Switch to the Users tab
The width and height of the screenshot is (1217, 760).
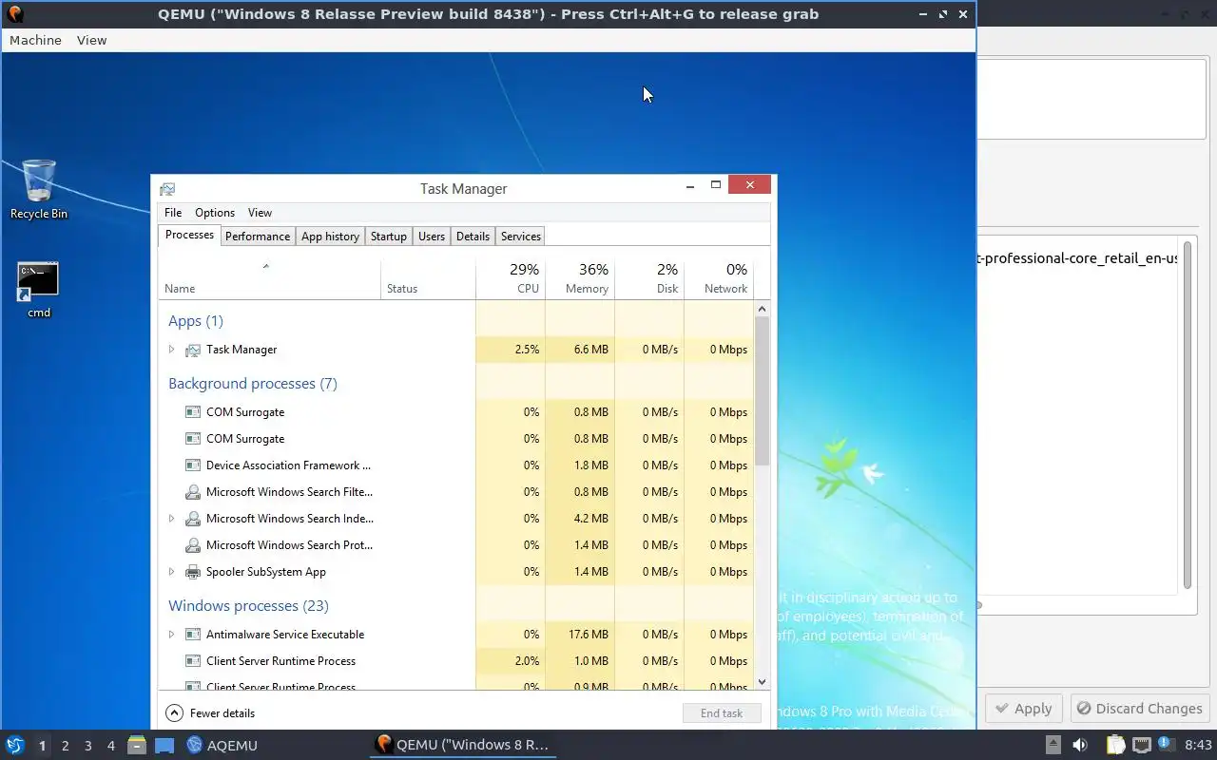pyautogui.click(x=432, y=237)
